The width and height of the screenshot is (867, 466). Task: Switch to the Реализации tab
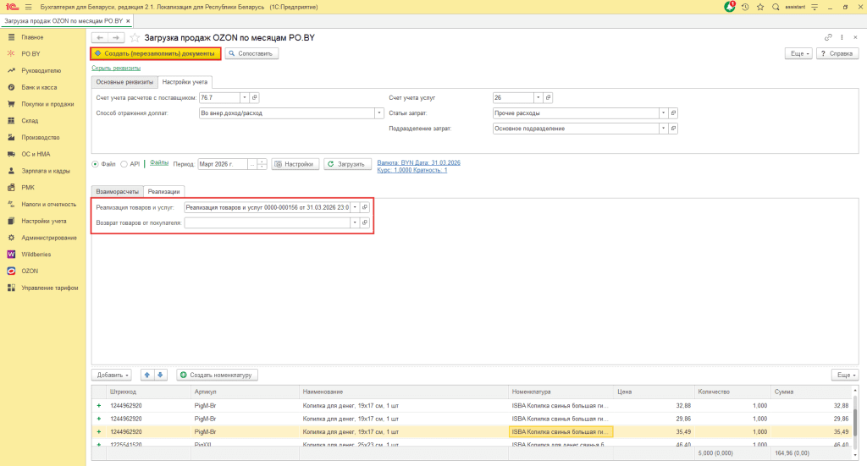(163, 192)
